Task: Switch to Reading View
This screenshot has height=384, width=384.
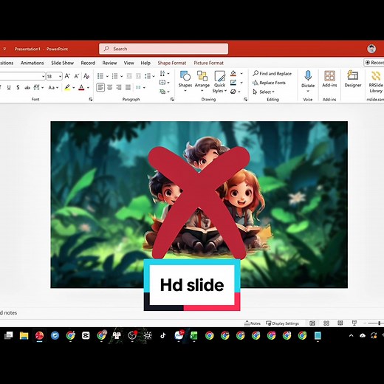Action: coord(340,323)
